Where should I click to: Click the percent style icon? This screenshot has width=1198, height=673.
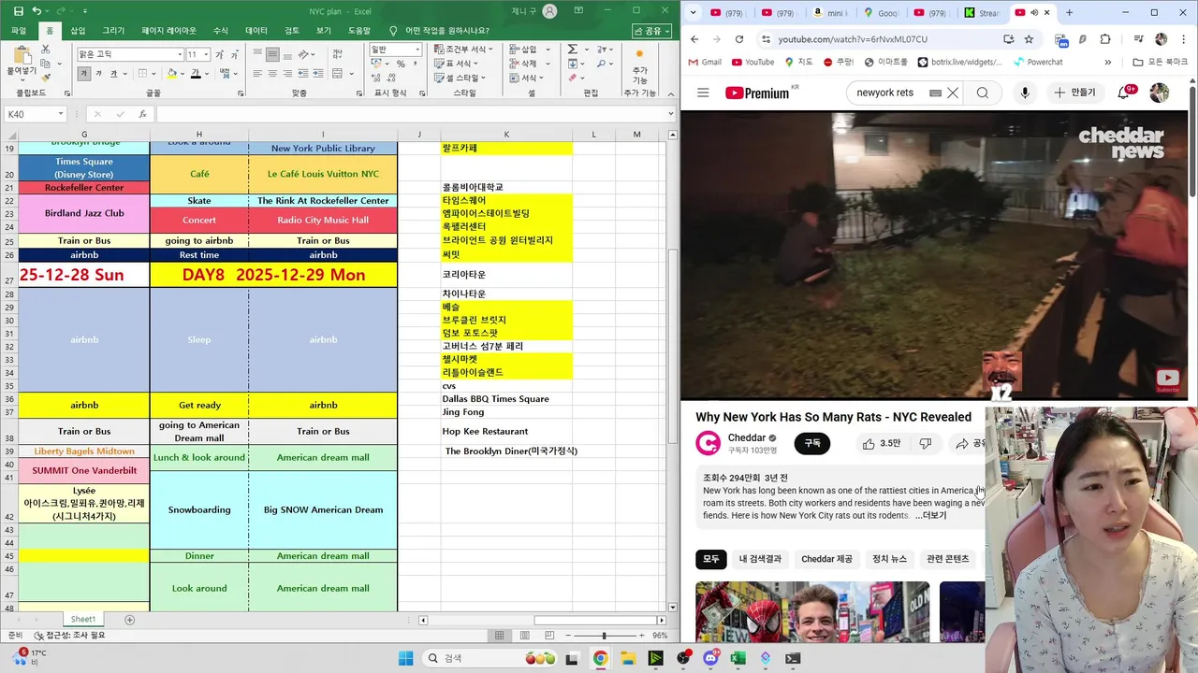[x=401, y=64]
